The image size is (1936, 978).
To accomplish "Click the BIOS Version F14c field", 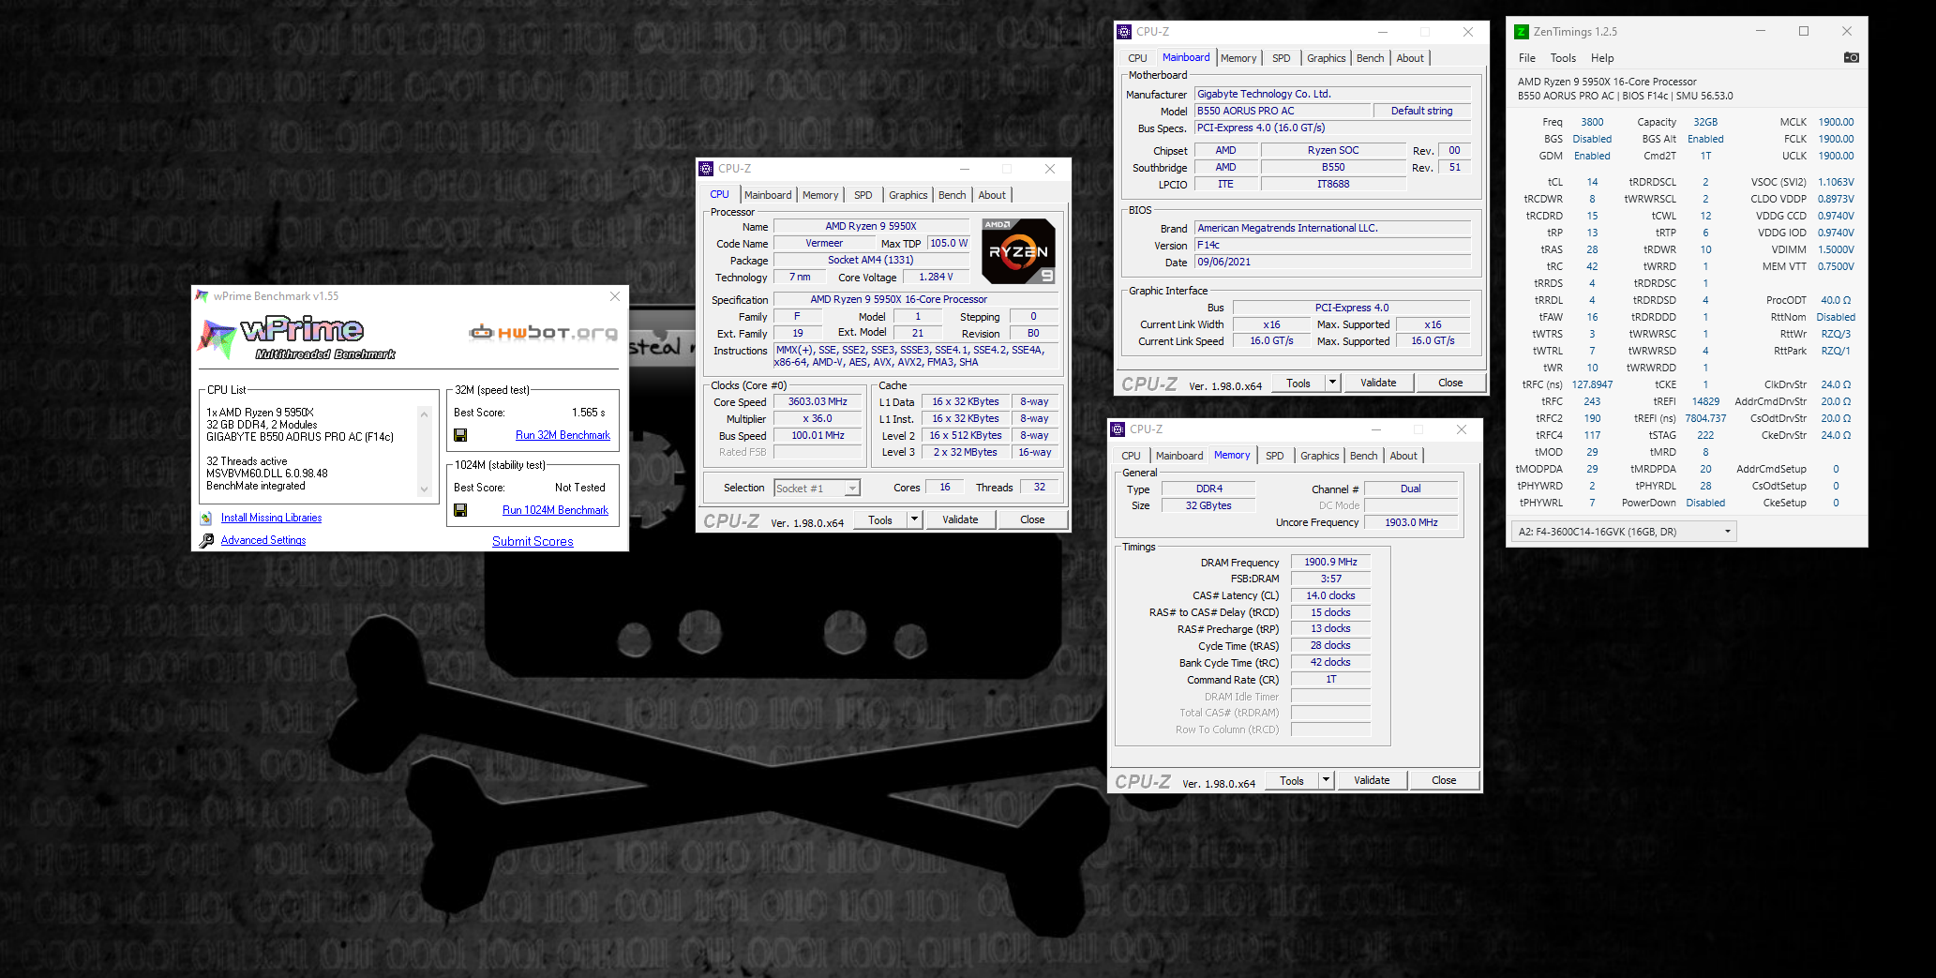I will [1332, 245].
